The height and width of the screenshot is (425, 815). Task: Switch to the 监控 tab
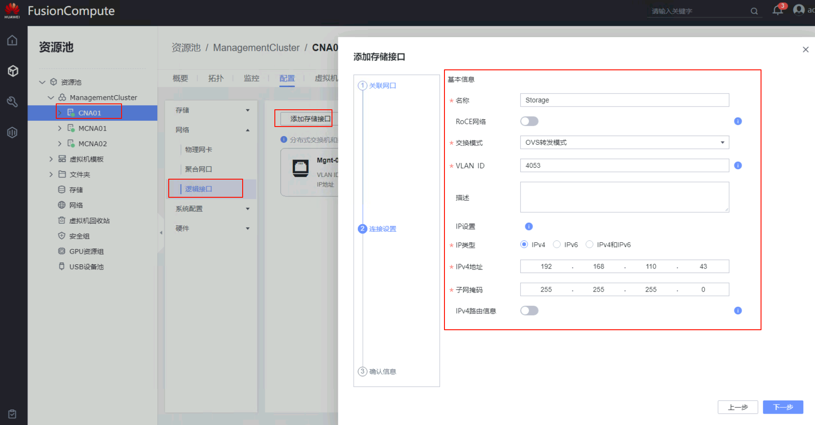coord(251,78)
